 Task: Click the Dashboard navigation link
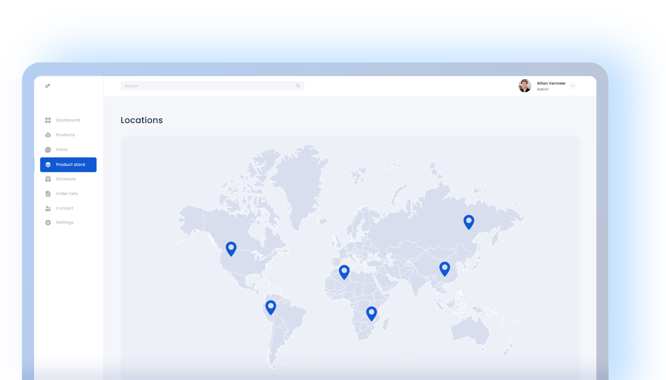(68, 120)
